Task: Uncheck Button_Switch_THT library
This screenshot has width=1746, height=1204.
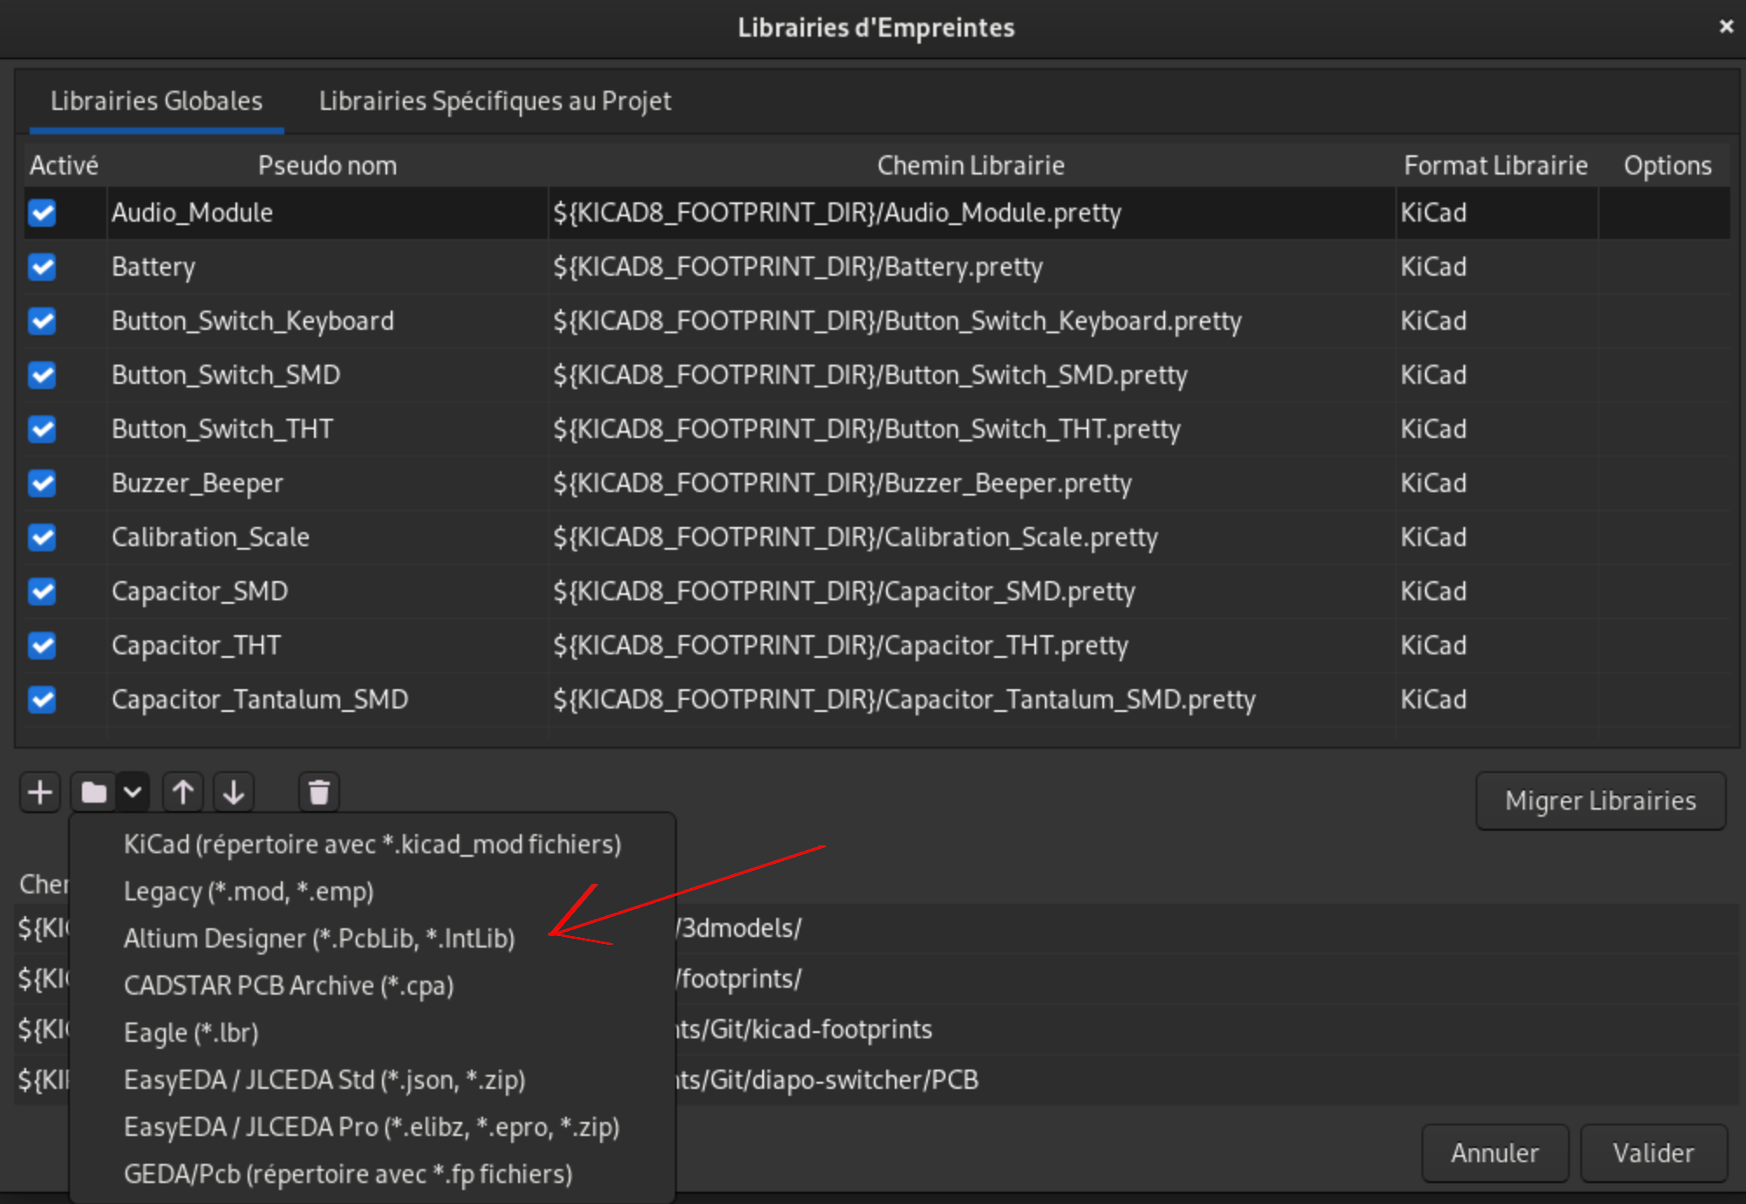Action: coord(42,429)
